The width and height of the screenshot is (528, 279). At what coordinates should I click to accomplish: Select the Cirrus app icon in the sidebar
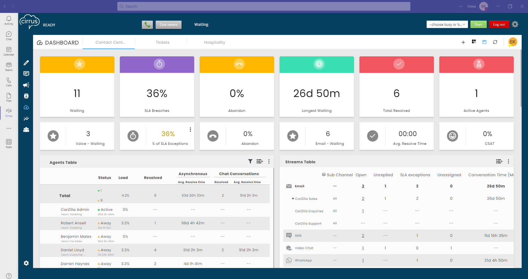coord(9,112)
